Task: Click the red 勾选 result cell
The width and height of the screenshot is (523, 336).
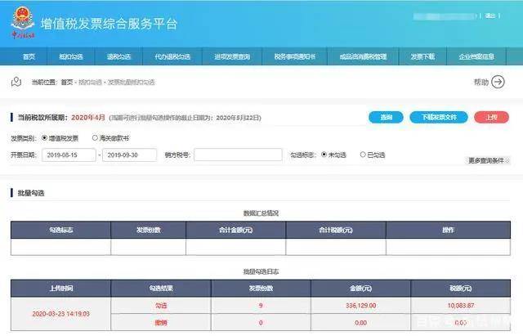Action: [161, 306]
